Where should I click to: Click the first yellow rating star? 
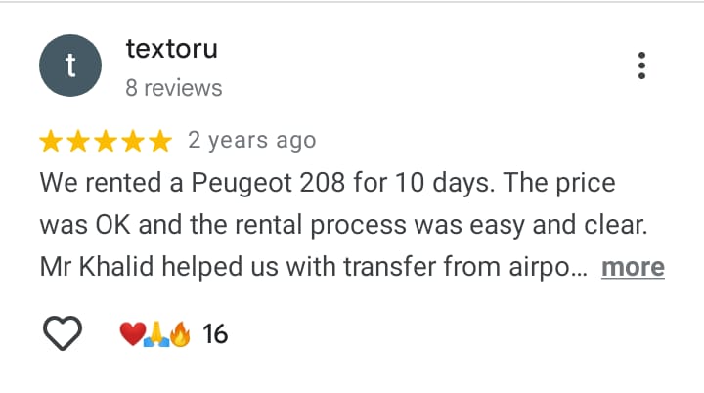[51, 141]
